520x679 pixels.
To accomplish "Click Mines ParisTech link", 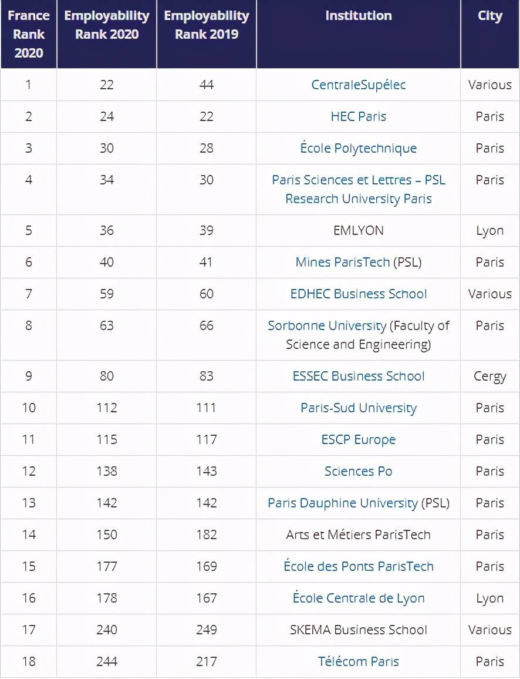I will pyautogui.click(x=343, y=262).
